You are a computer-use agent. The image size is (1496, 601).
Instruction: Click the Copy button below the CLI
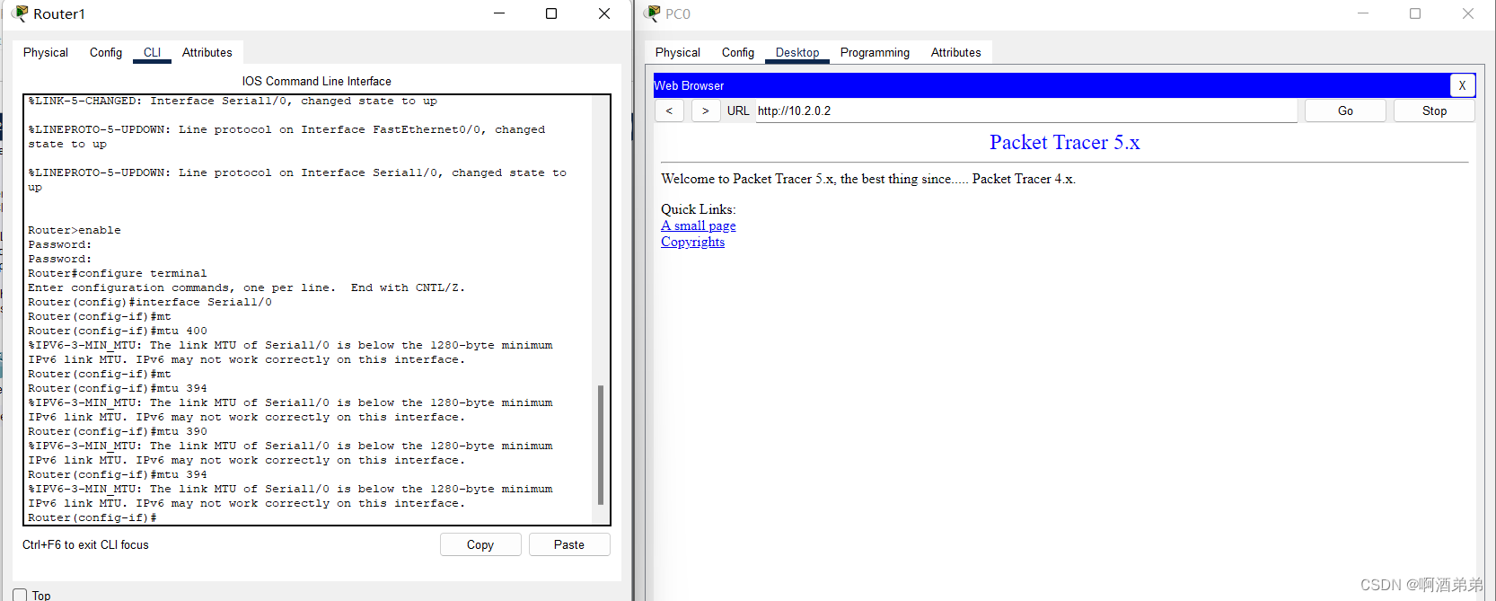[480, 544]
